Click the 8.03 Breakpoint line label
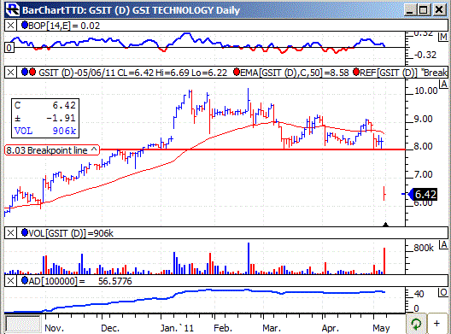The height and width of the screenshot is (334, 451). coord(52,150)
